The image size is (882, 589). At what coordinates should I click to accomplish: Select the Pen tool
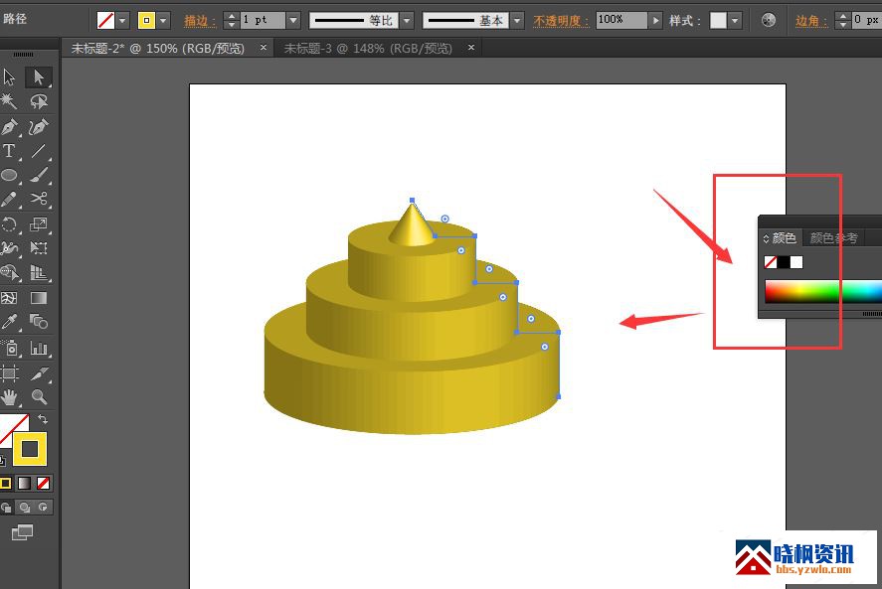tap(9, 127)
